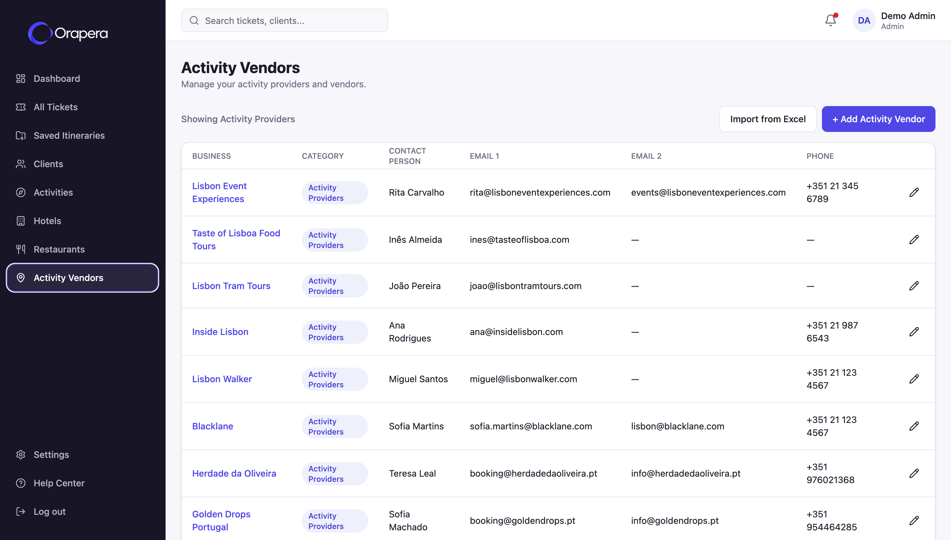Edit Lisbon Event Experiences with pencil icon

point(914,192)
